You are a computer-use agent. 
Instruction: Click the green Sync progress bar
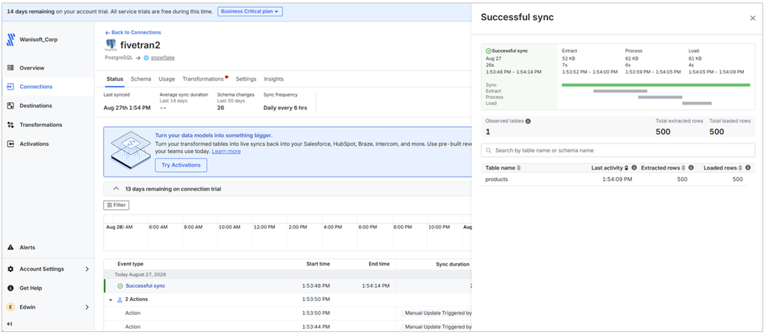pyautogui.click(x=656, y=85)
